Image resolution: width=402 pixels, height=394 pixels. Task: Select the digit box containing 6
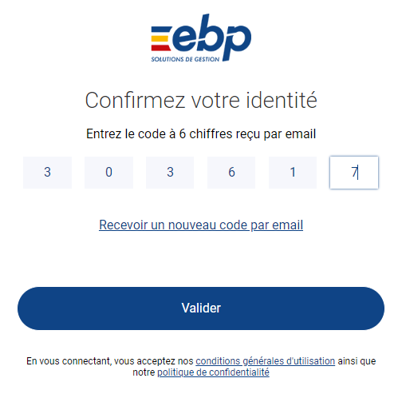click(231, 173)
